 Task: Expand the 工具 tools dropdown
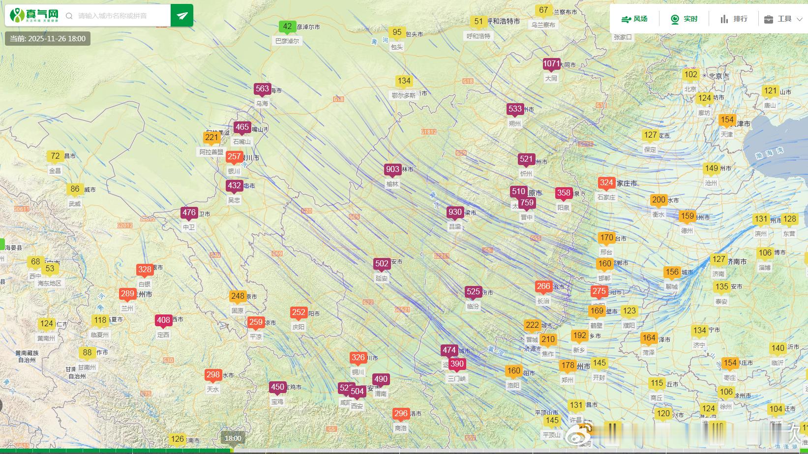click(x=783, y=19)
